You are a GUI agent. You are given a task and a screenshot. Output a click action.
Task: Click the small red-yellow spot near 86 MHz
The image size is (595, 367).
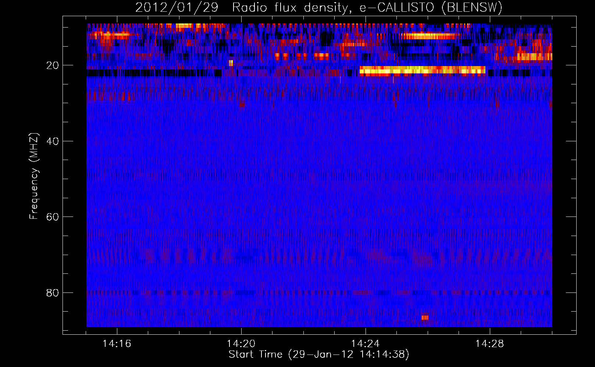coord(425,317)
